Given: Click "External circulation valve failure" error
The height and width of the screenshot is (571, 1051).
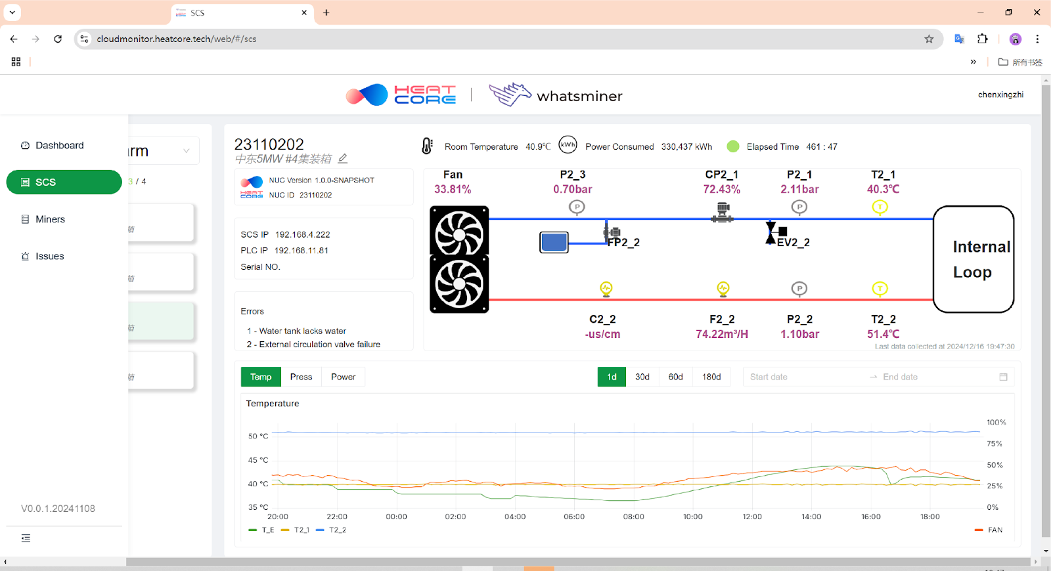Looking at the screenshot, I should pos(319,344).
